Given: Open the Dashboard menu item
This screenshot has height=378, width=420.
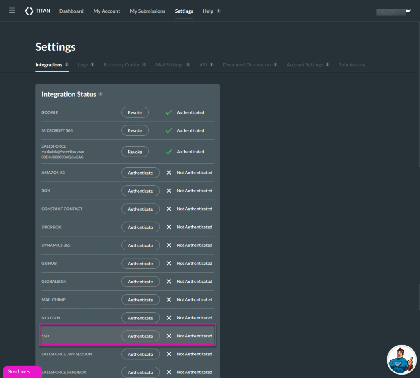Looking at the screenshot, I should [71, 11].
